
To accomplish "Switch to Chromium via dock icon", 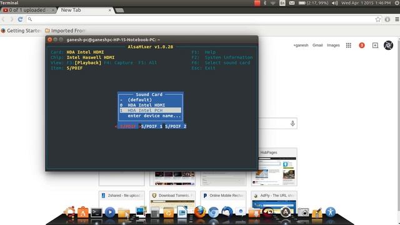I will 213,212.
